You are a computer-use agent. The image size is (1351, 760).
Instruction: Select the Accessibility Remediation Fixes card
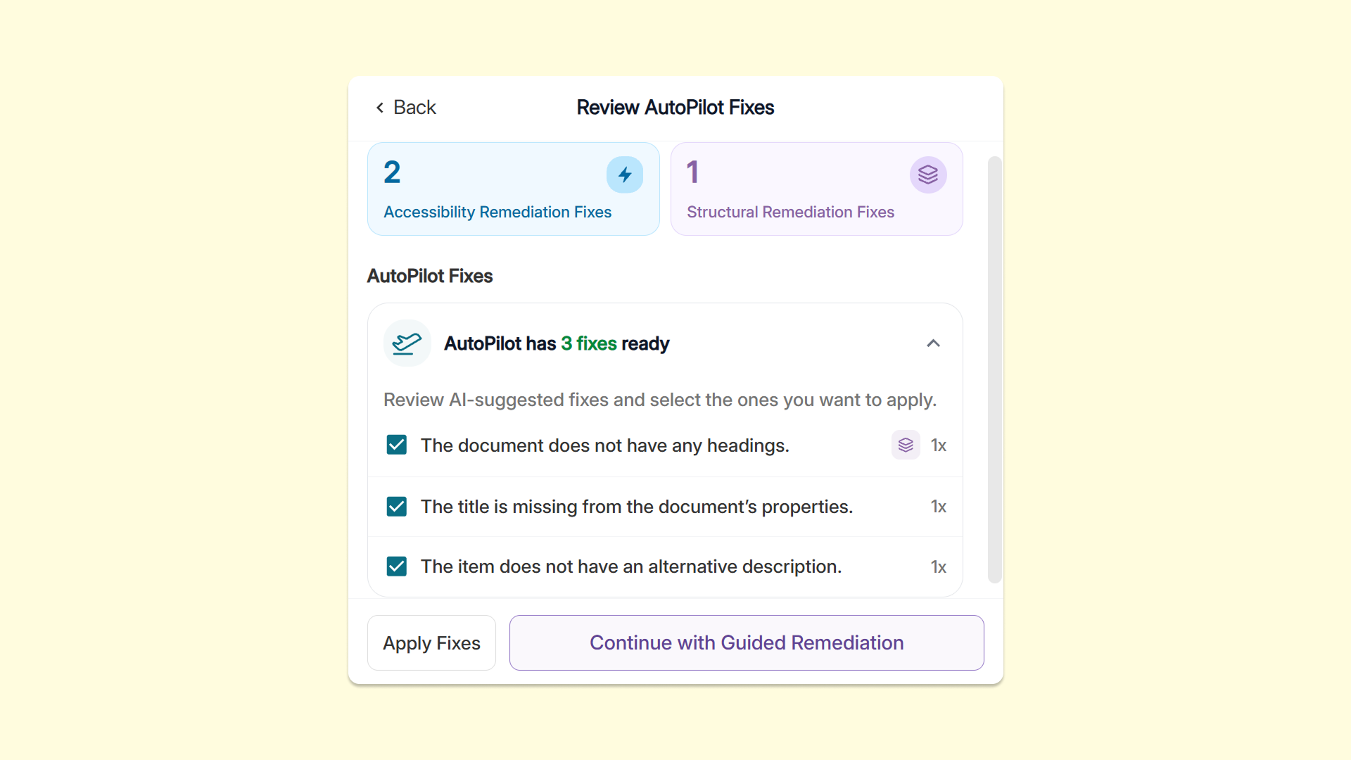click(514, 189)
